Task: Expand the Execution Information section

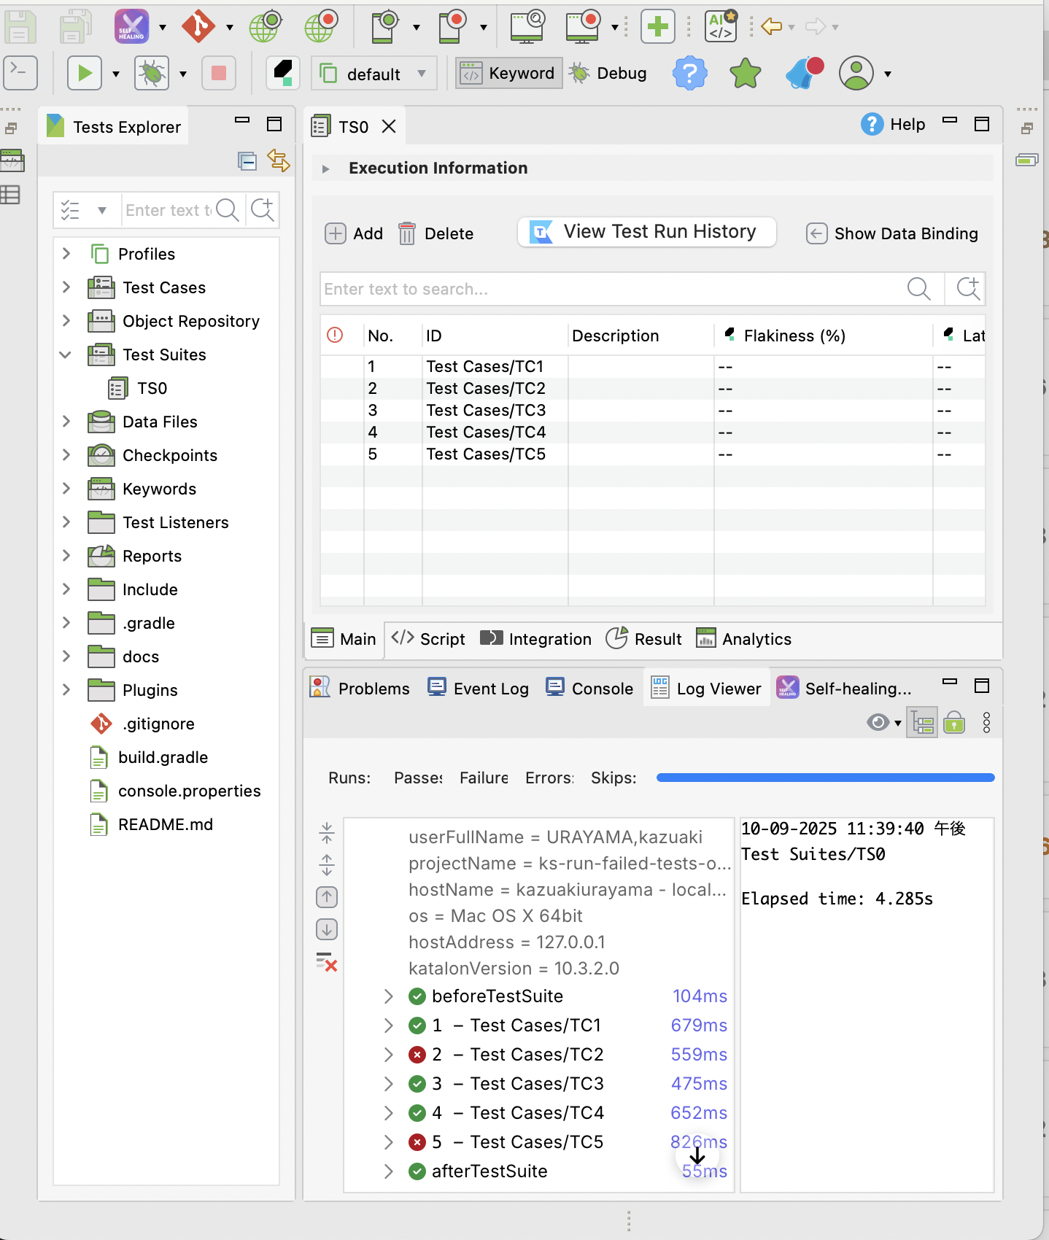Action: [326, 168]
